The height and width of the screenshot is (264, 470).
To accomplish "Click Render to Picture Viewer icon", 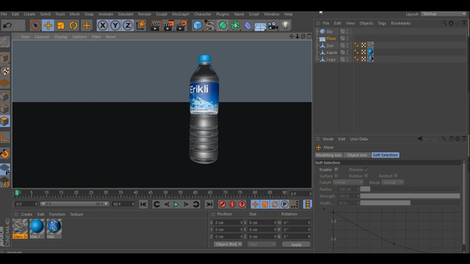I will coord(169,25).
